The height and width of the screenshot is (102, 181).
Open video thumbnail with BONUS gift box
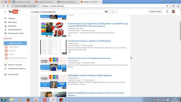tap(53, 30)
